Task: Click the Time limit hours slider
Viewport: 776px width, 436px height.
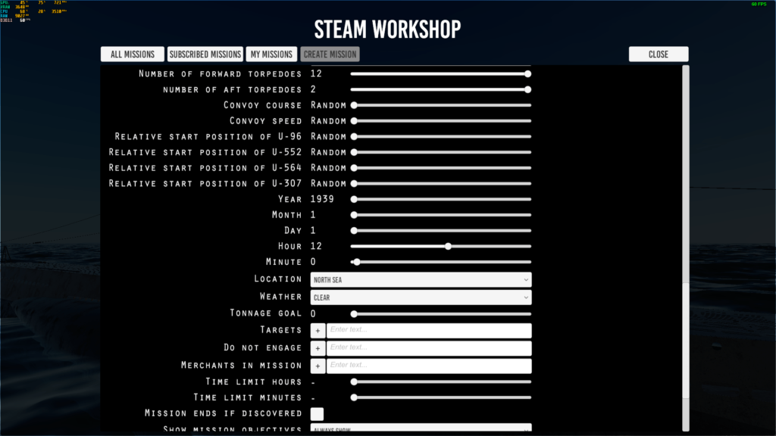Action: click(440, 382)
